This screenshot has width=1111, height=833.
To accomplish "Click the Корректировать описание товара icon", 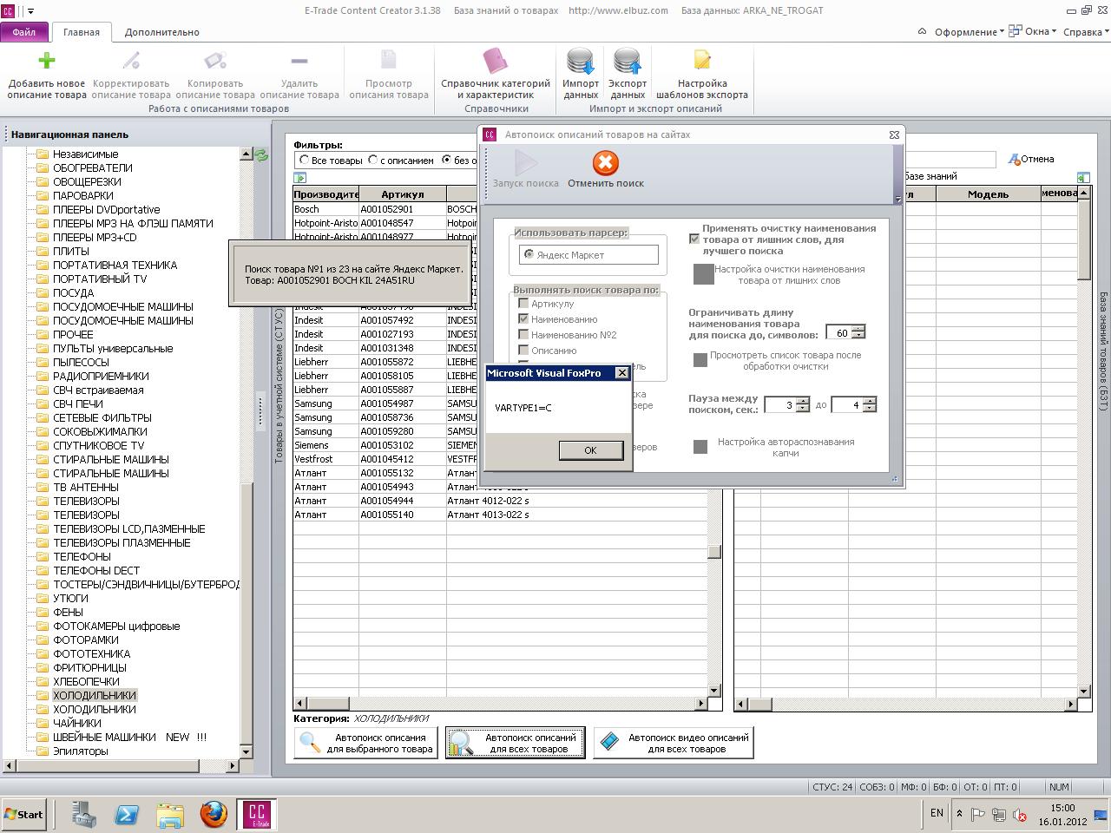I will point(131,60).
